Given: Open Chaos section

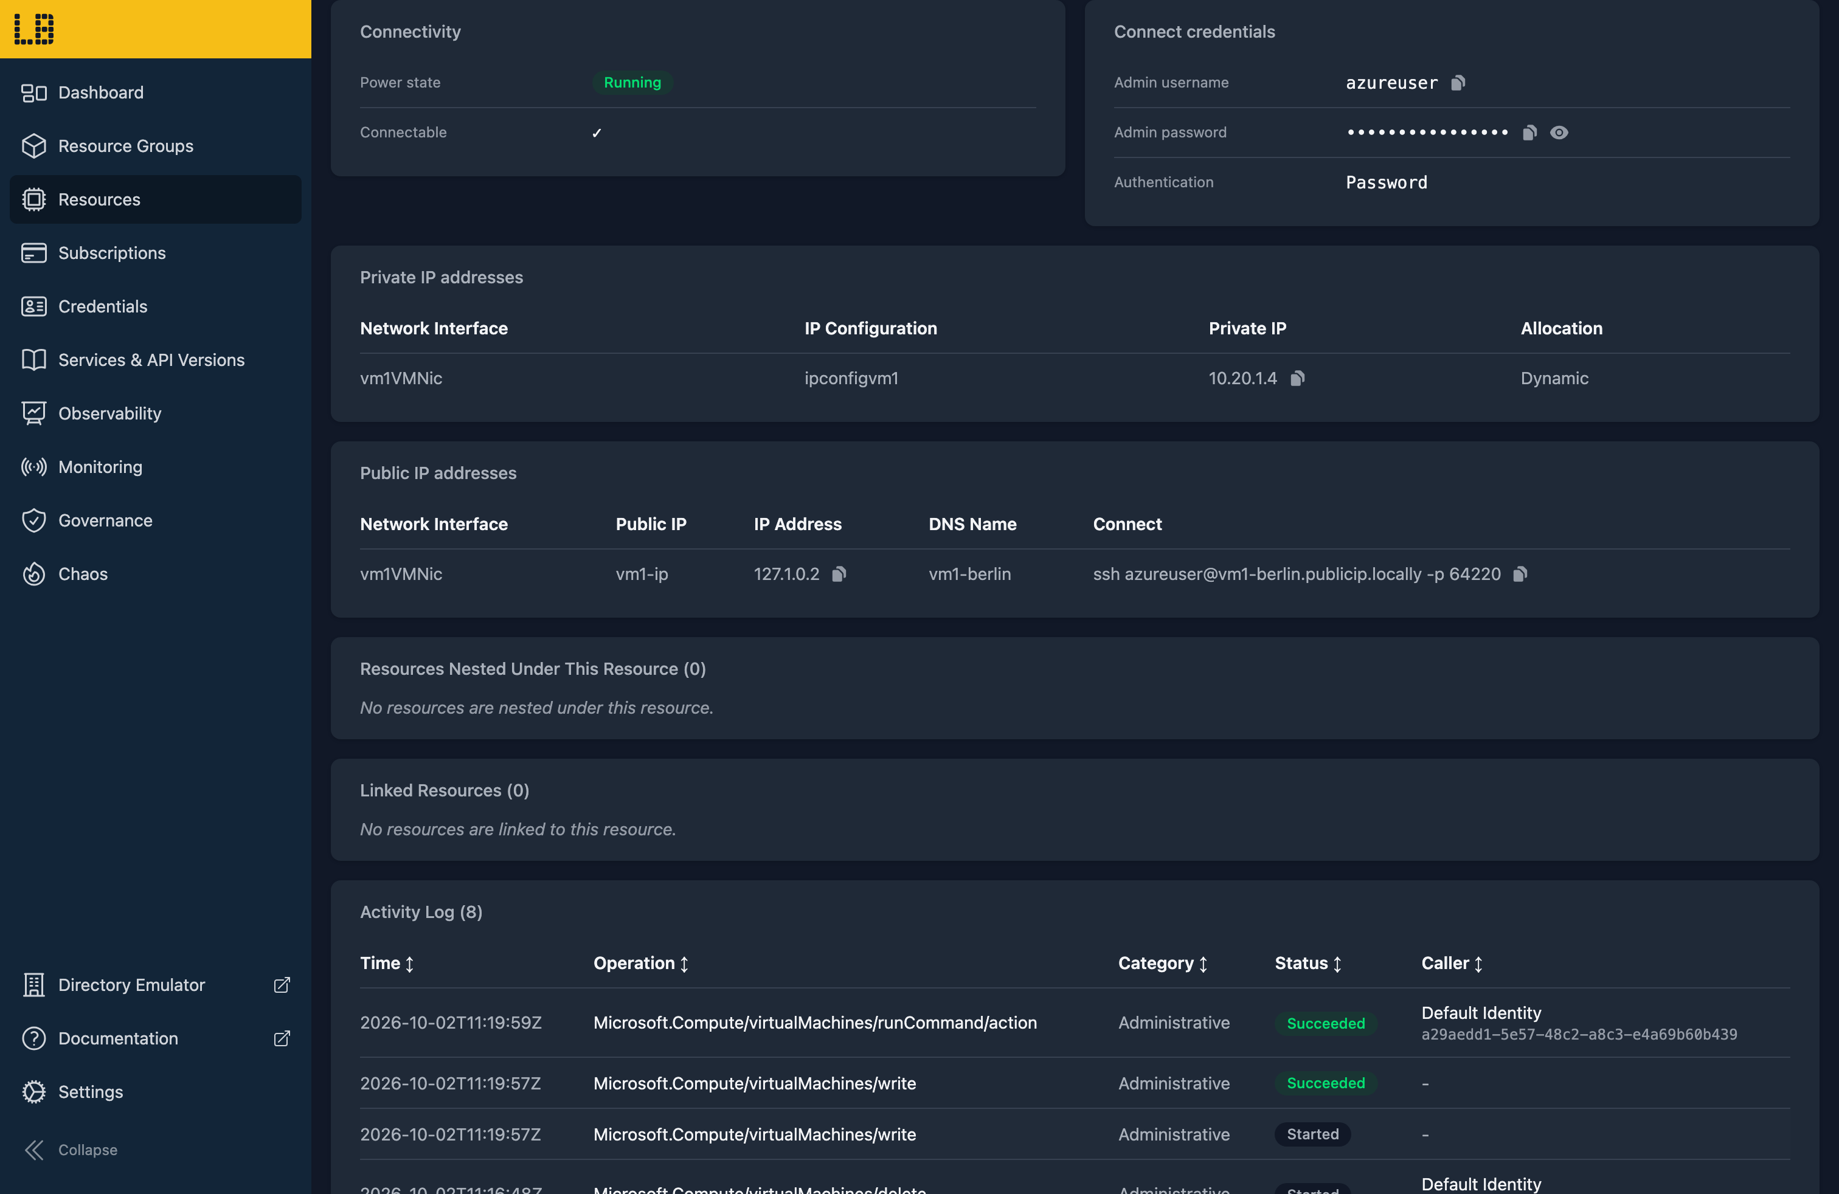Looking at the screenshot, I should tap(155, 574).
